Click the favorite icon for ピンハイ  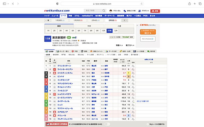[133, 77]
